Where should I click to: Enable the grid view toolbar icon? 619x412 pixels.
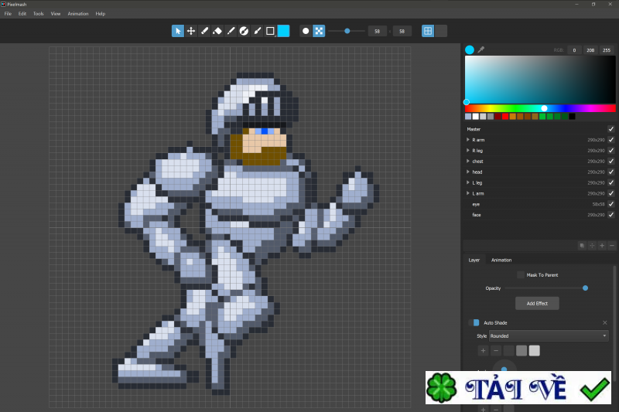pos(428,31)
